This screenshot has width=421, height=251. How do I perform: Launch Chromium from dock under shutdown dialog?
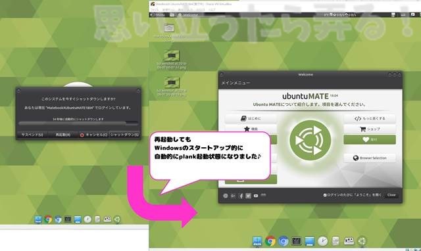pos(58,219)
